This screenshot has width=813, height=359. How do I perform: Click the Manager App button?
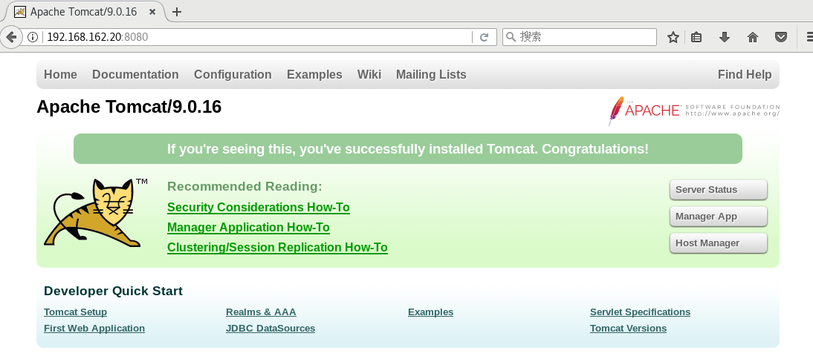(718, 217)
